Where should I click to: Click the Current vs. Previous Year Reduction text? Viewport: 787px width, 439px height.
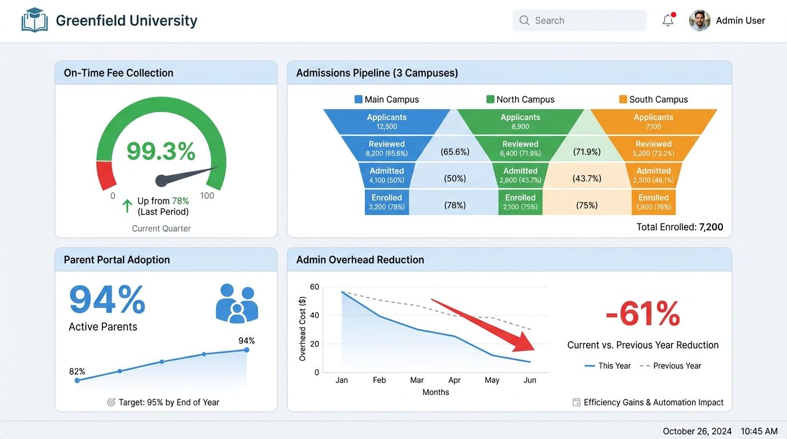(643, 345)
